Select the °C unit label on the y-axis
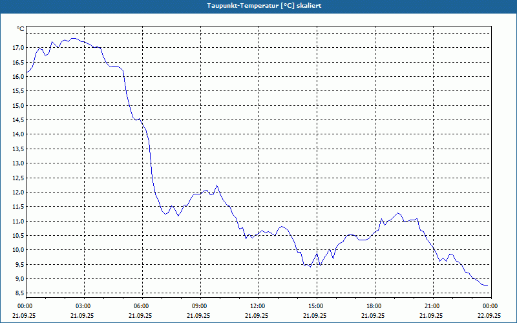Viewport: 517px width, 323px height. 21,29
